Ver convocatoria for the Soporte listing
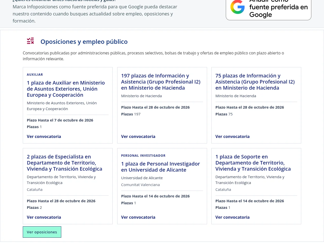This screenshot has width=324, height=243. click(x=232, y=217)
